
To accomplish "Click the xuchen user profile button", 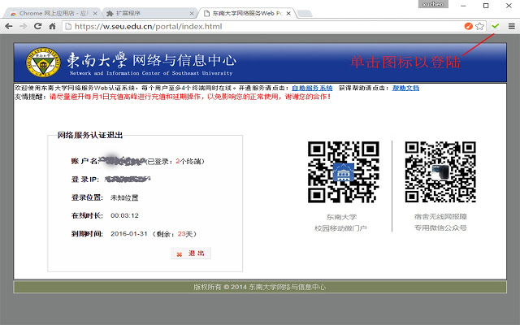I will pos(433,4).
